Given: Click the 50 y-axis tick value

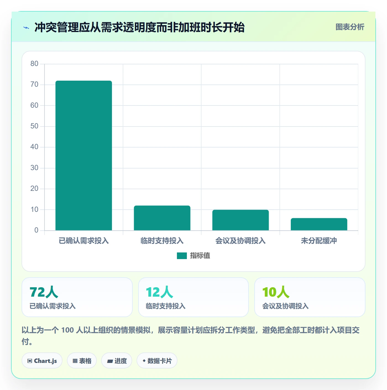Looking at the screenshot, I should click(34, 126).
